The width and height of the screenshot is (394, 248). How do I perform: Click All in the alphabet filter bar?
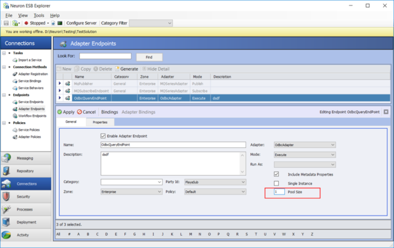58,234
